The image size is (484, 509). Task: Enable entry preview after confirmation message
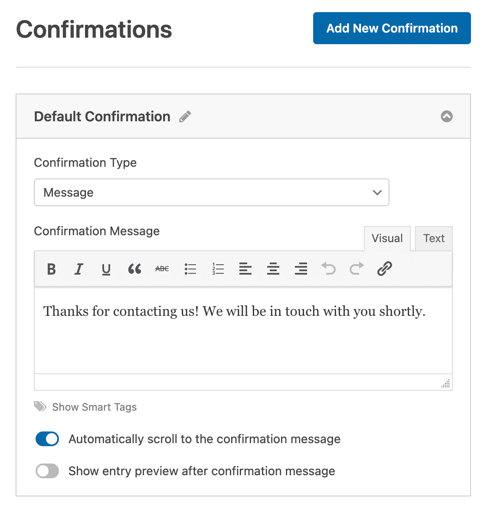click(47, 471)
